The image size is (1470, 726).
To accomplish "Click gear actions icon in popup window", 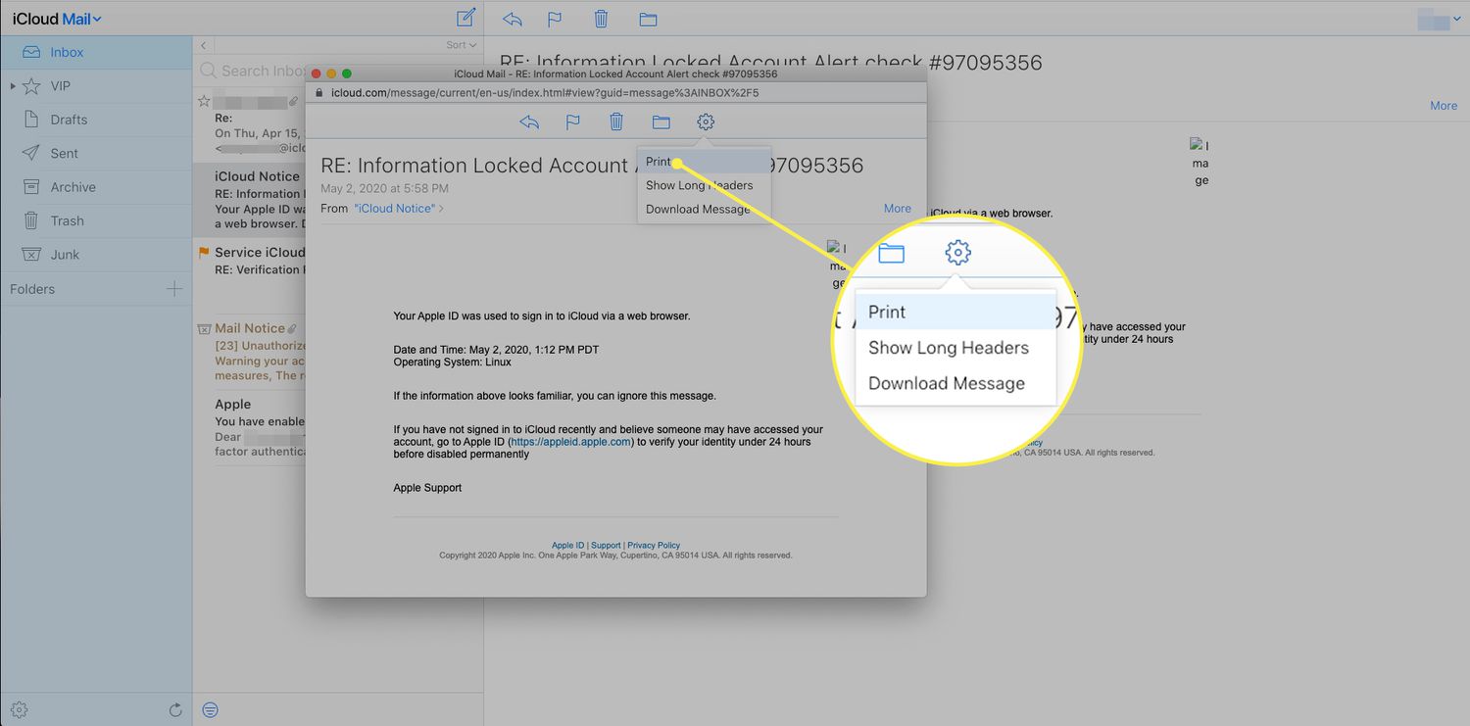I will click(706, 121).
